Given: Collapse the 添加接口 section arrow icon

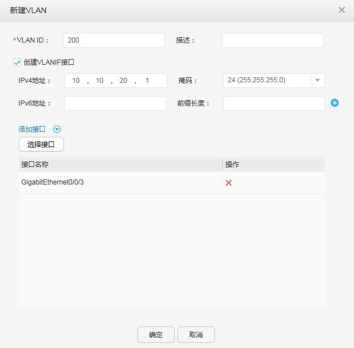Looking at the screenshot, I should point(57,129).
